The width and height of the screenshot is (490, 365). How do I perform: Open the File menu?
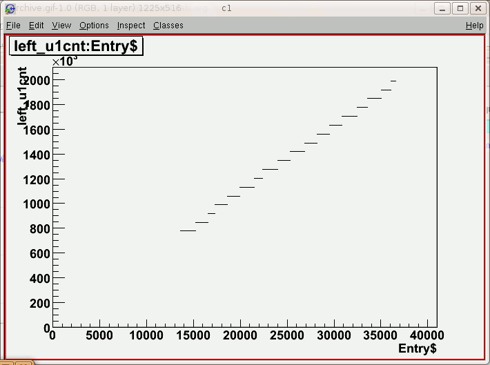13,26
